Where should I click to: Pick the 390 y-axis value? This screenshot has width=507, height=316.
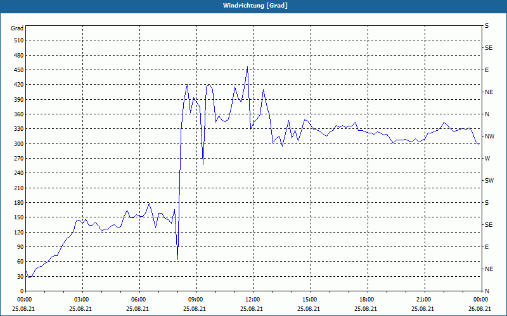(19, 100)
